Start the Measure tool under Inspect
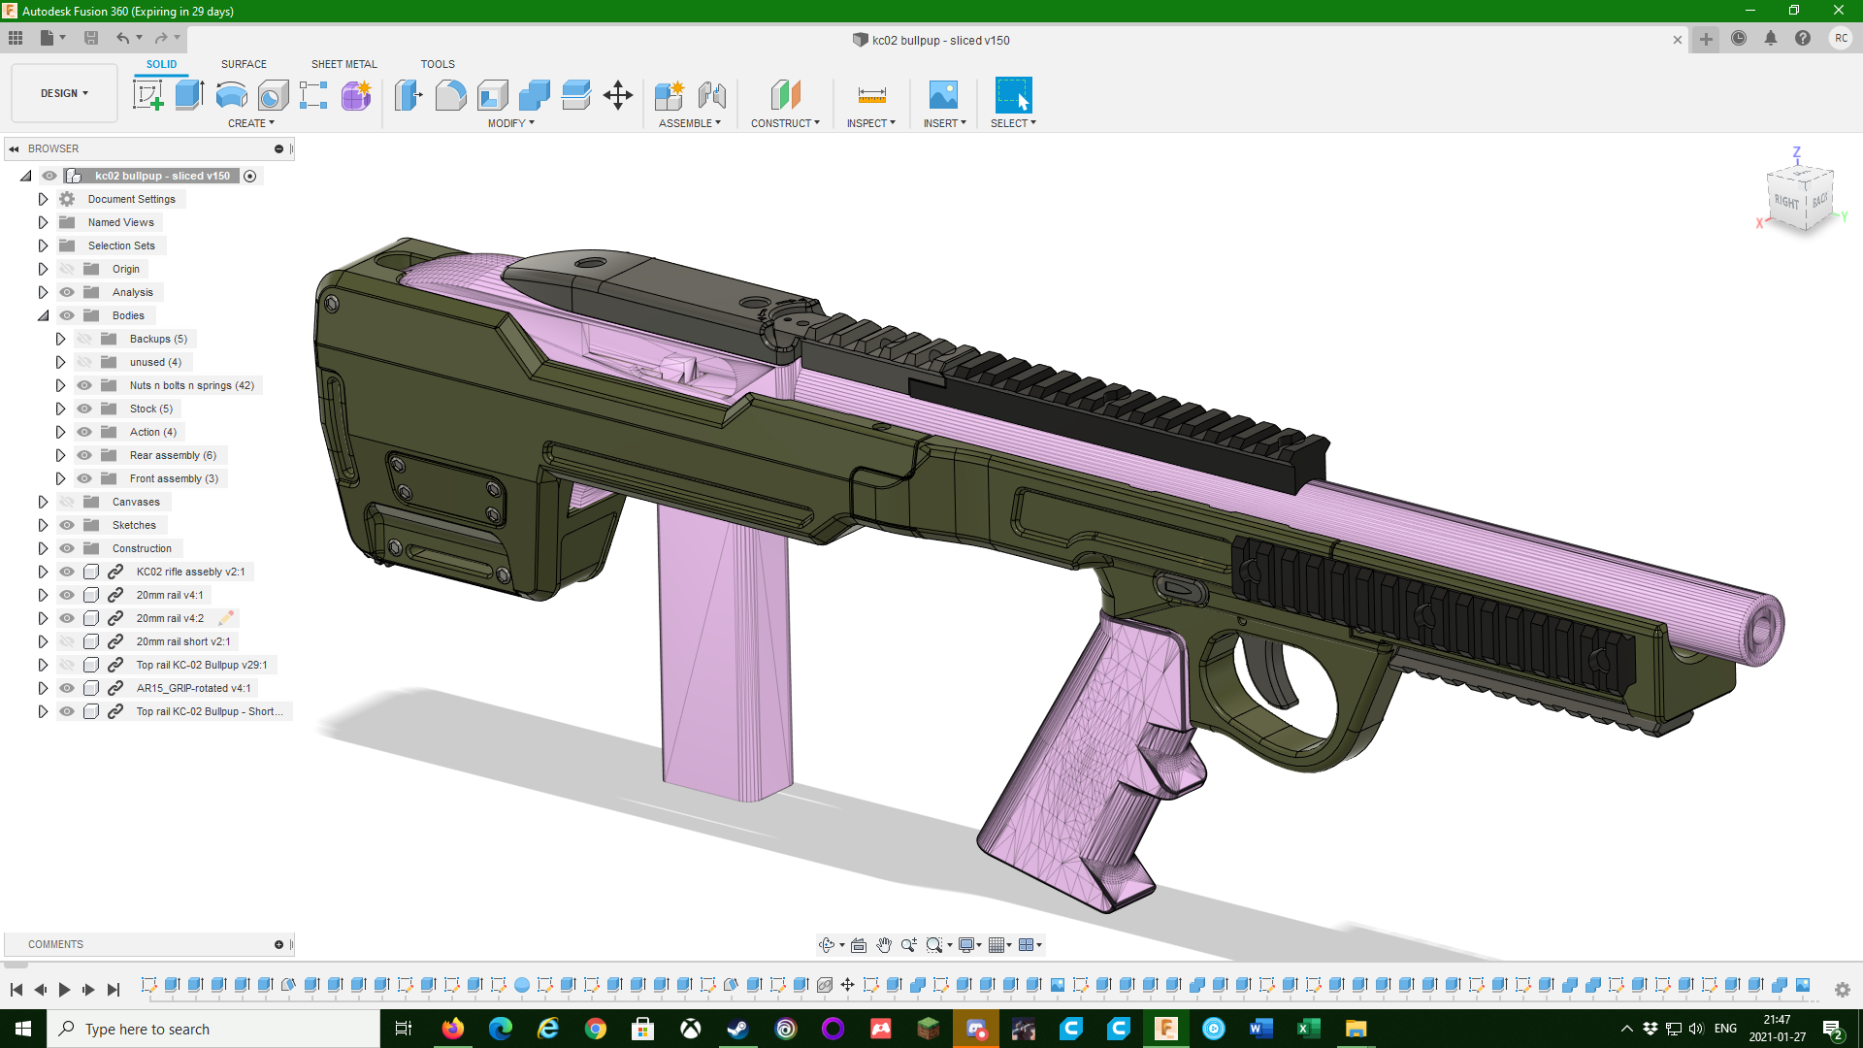The image size is (1863, 1048). click(870, 95)
